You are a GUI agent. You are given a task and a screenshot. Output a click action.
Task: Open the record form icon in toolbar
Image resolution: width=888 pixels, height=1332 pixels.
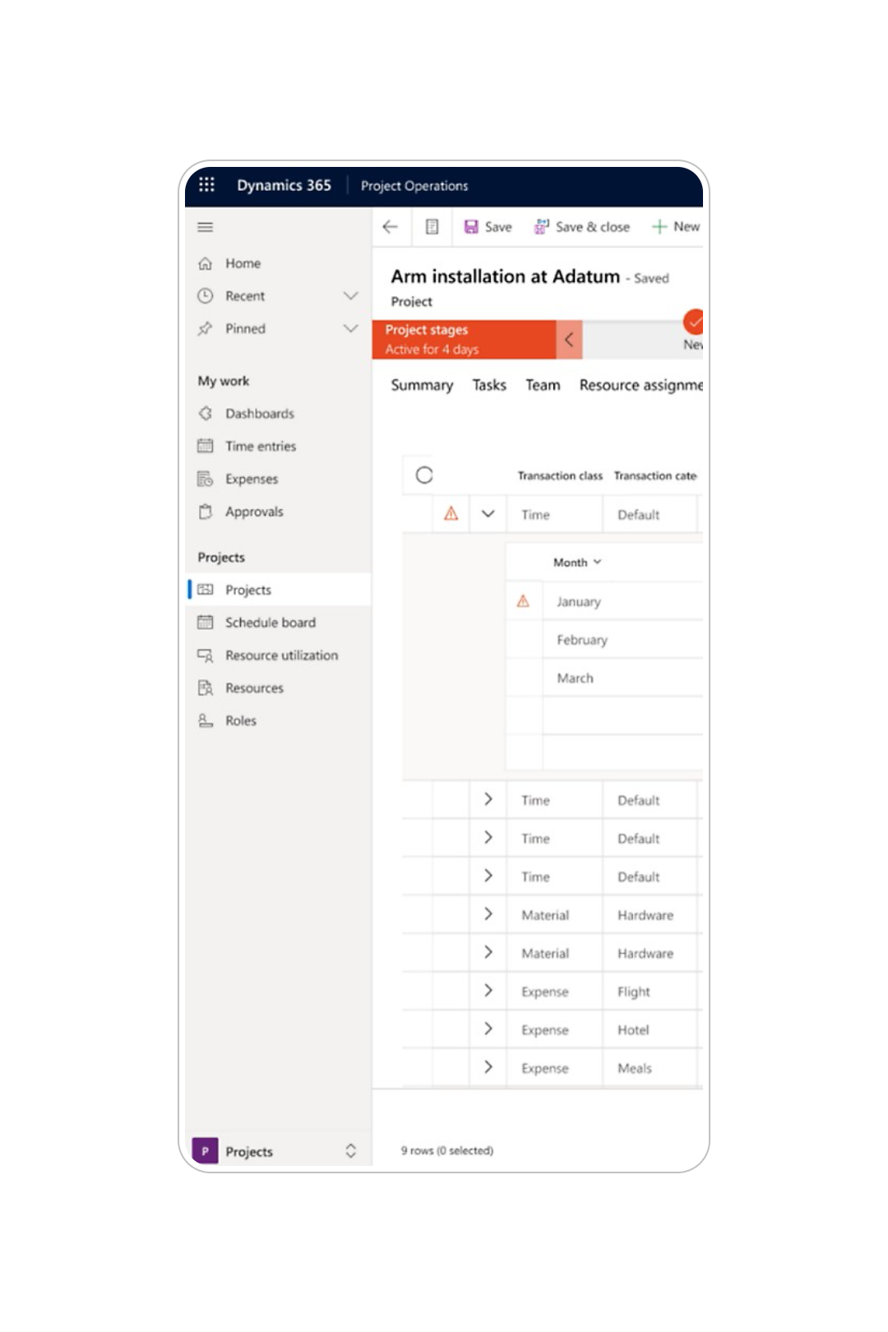(432, 227)
